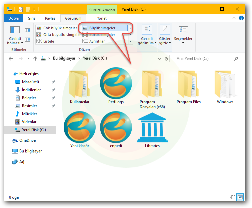Open the Gezinti bölmesi dropdown arrow
Image resolution: width=252 pixels, height=208 pixels.
point(22,43)
